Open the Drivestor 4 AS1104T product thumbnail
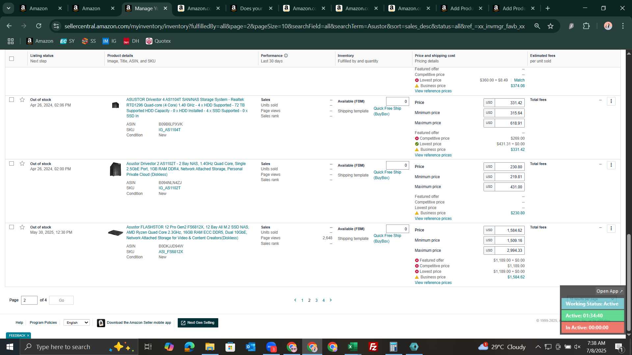The width and height of the screenshot is (632, 355). (x=116, y=105)
